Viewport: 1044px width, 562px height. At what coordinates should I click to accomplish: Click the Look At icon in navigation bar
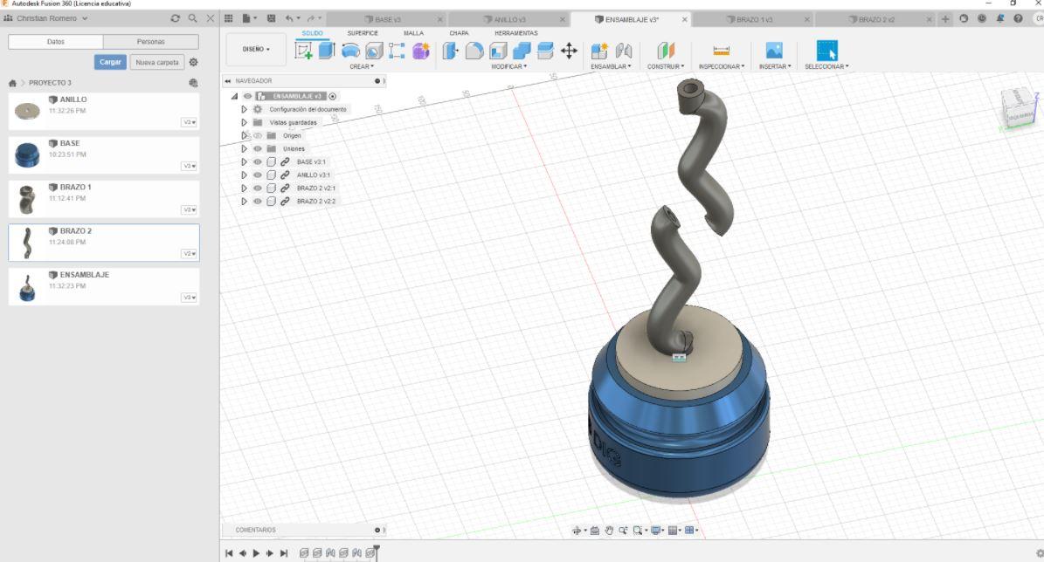click(595, 531)
